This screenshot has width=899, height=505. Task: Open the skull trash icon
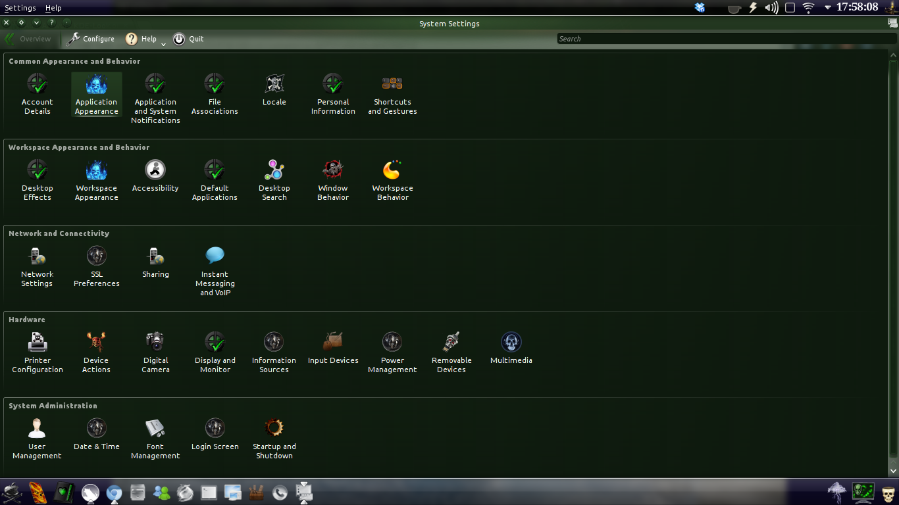[888, 493]
